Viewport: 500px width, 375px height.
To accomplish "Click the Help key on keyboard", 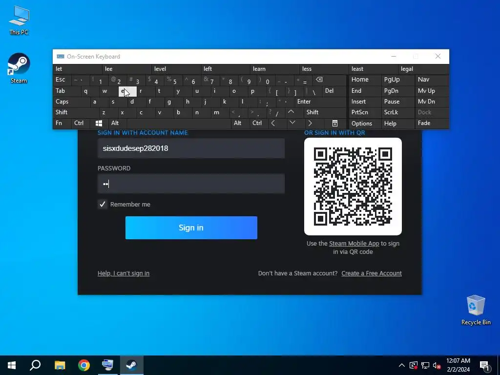I will (x=397, y=124).
